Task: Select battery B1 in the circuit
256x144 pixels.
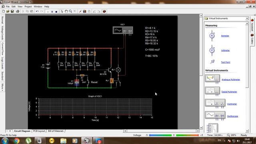Action: [x=48, y=66]
